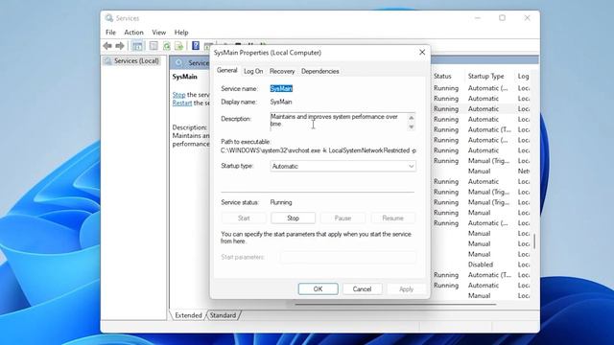Click the description box scroll-down arrow
The image size is (614, 345).
pyautogui.click(x=412, y=126)
